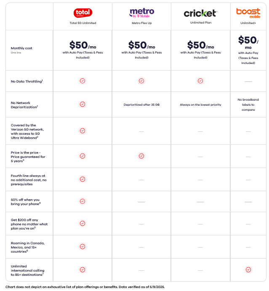
Task: Click Total's Verizon 5G network checkmark
Action: click(x=83, y=131)
